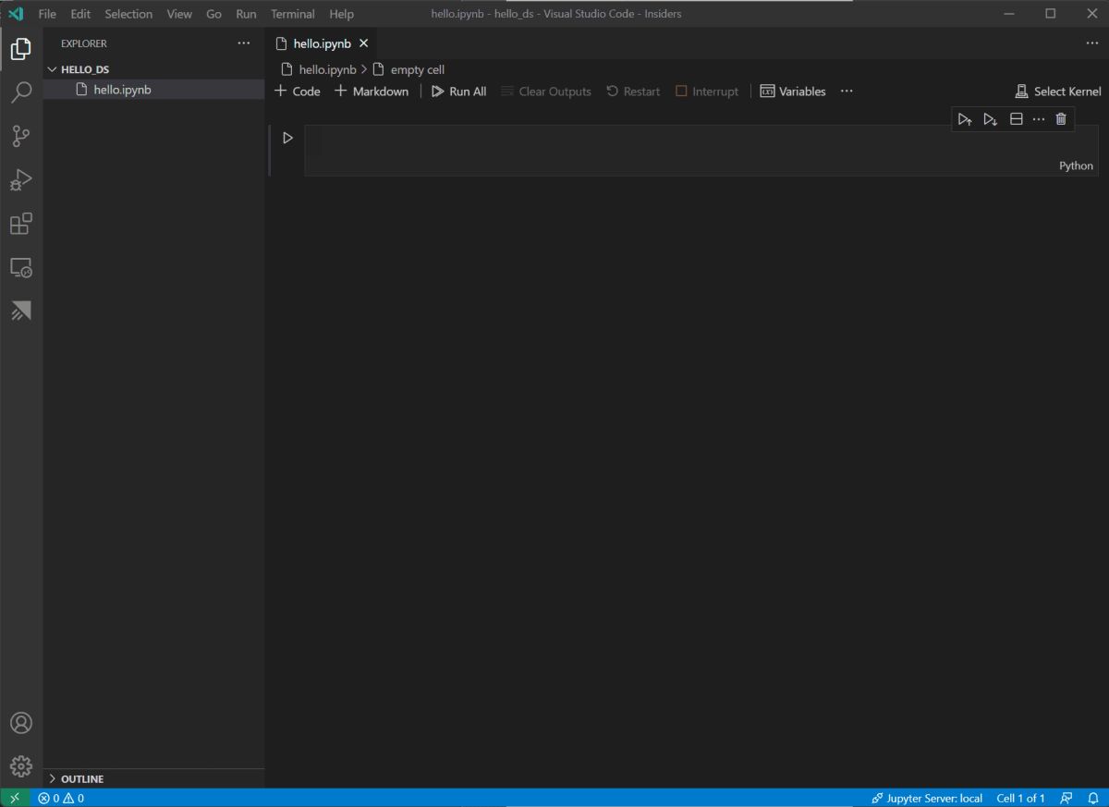1109x807 pixels.
Task: Add a new Code cell
Action: click(298, 92)
